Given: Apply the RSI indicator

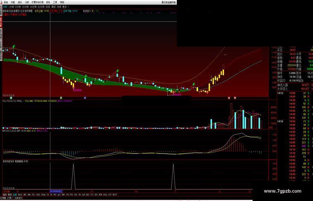Looking at the screenshot, I should 76,195.
